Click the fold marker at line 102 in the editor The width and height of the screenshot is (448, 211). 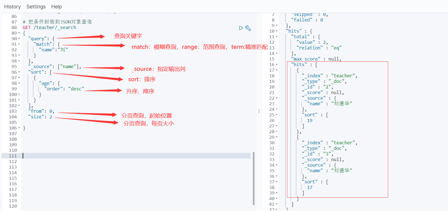tap(19, 106)
